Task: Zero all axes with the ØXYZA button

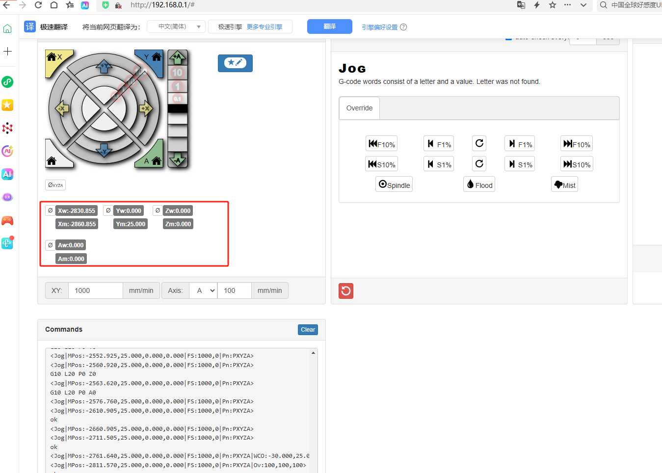Action: [55, 185]
